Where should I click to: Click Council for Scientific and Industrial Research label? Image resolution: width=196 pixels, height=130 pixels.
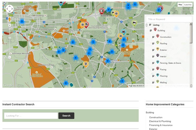click(x=98, y=27)
